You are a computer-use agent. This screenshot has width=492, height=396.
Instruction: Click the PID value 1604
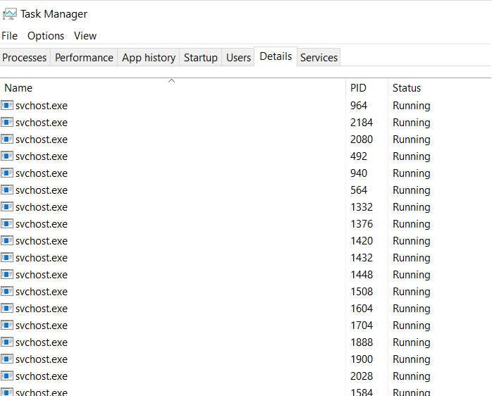(x=362, y=309)
